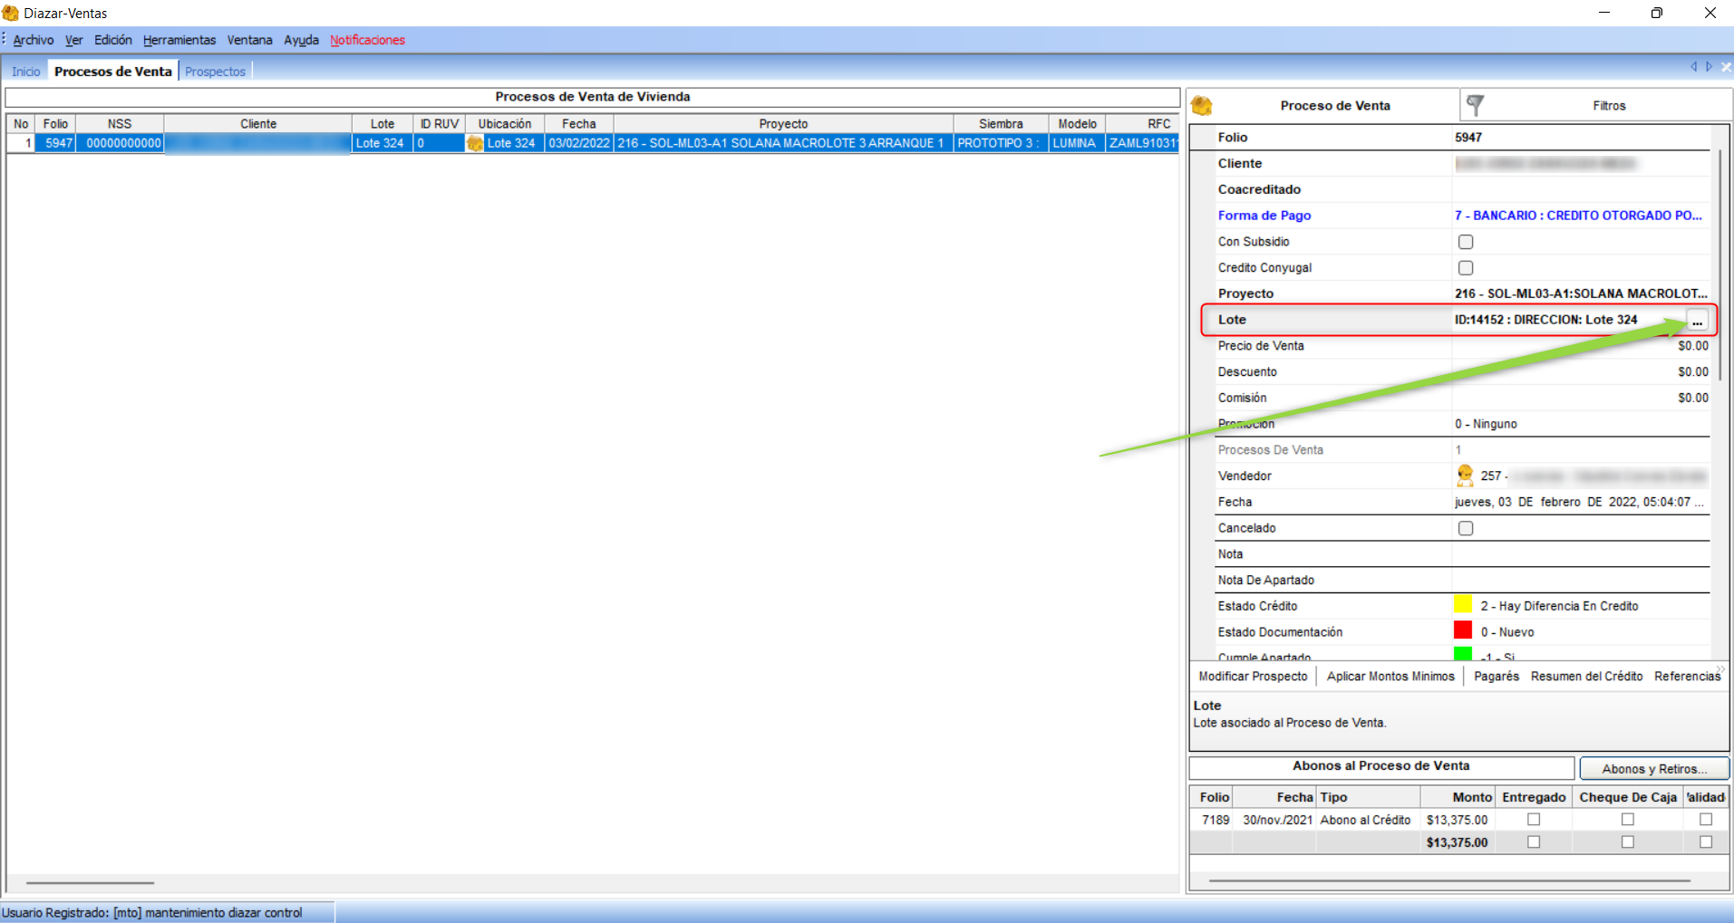Image resolution: width=1734 pixels, height=923 pixels.
Task: Open the Aplicar Montos Minimos tab
Action: pyautogui.click(x=1390, y=677)
